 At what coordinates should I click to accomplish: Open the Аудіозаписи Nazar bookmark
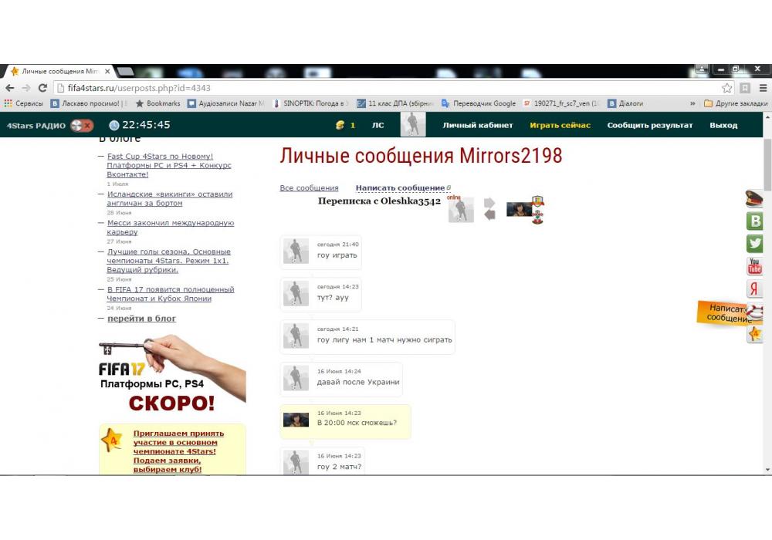[x=226, y=103]
